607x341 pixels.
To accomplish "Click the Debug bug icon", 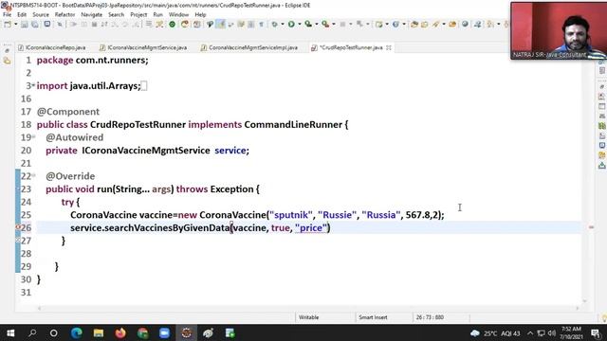I will 274,25.
